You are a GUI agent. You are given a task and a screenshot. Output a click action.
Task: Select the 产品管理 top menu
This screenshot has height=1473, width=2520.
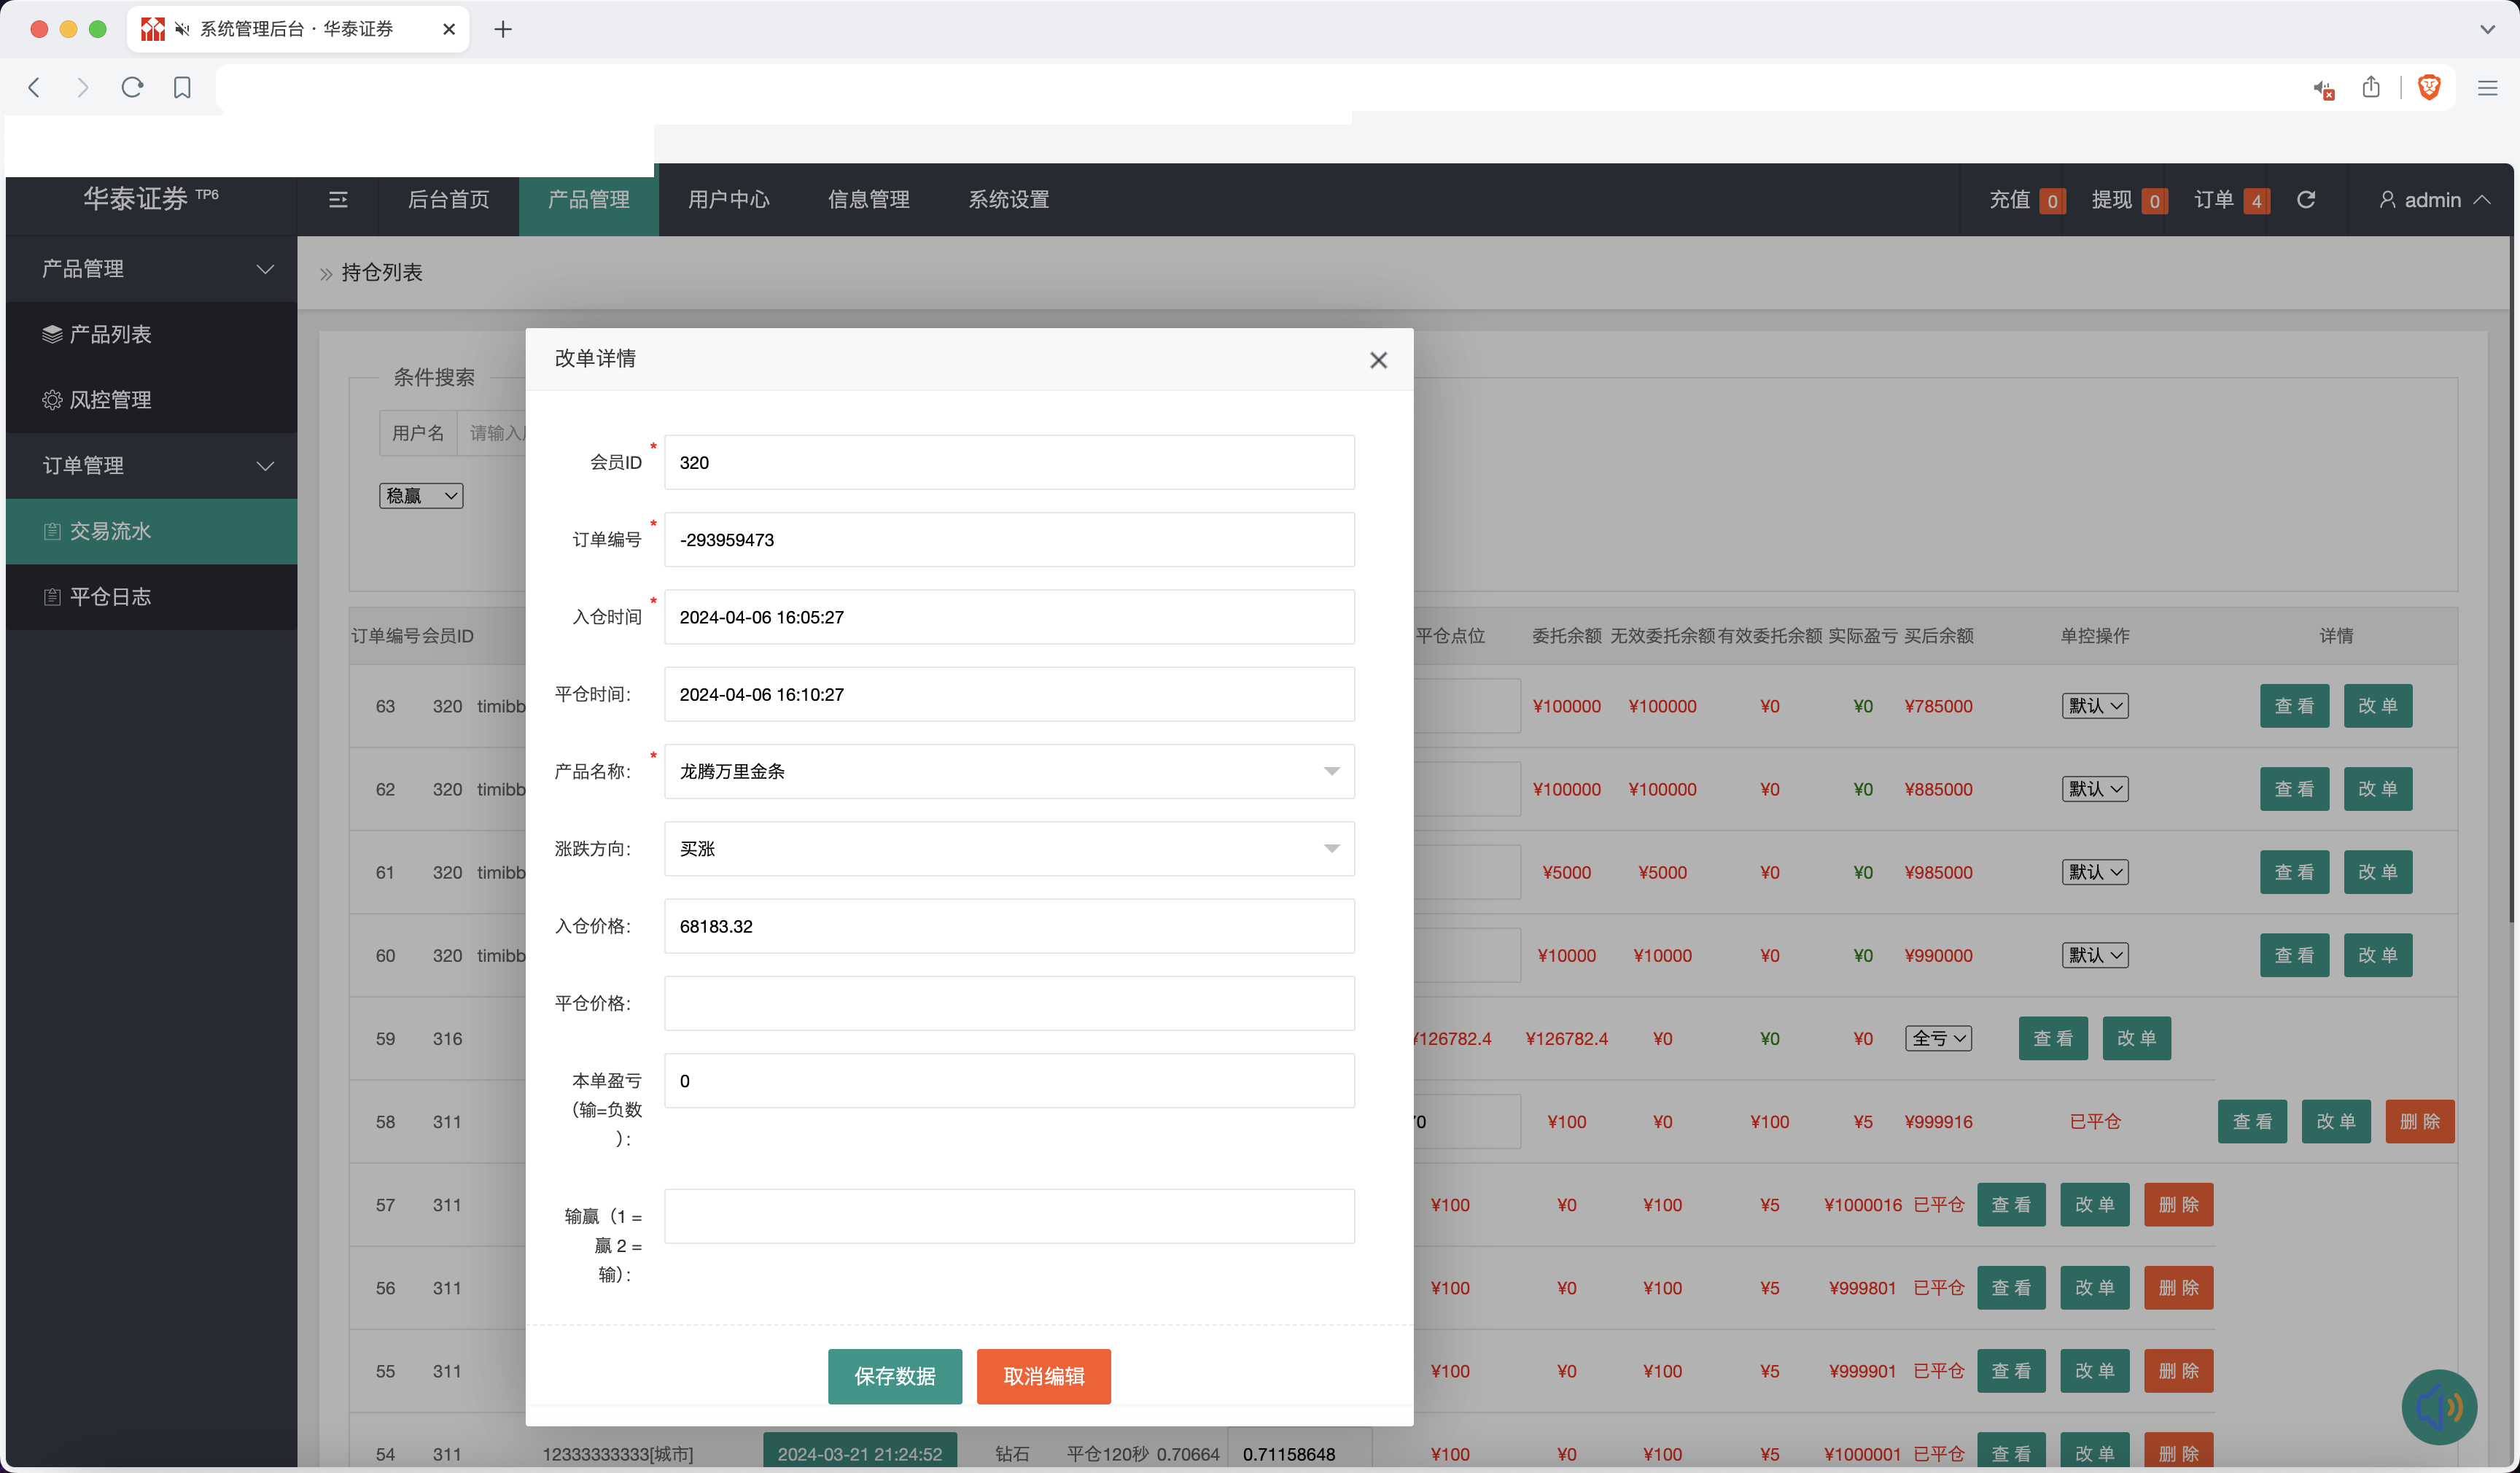(x=588, y=199)
